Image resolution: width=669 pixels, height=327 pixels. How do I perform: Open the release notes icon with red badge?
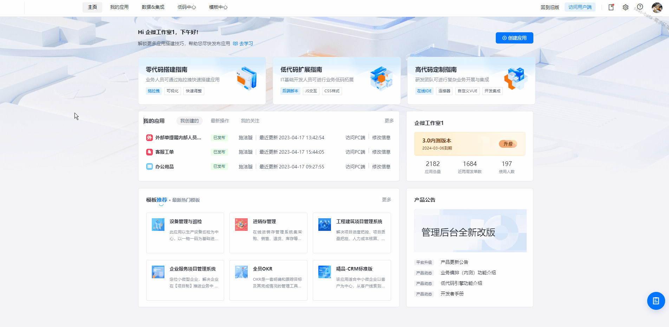pyautogui.click(x=611, y=7)
